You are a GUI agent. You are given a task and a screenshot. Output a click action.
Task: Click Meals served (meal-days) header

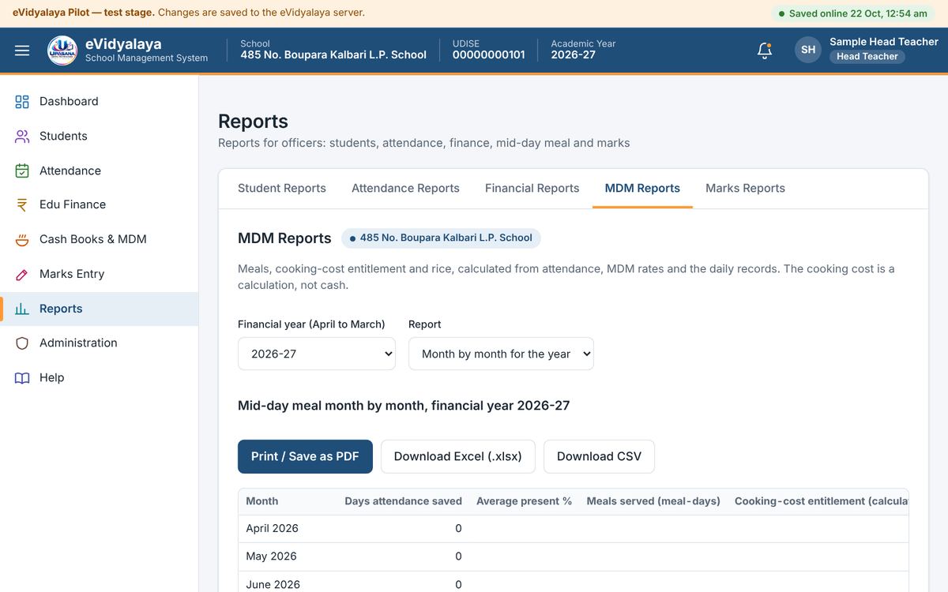click(653, 501)
